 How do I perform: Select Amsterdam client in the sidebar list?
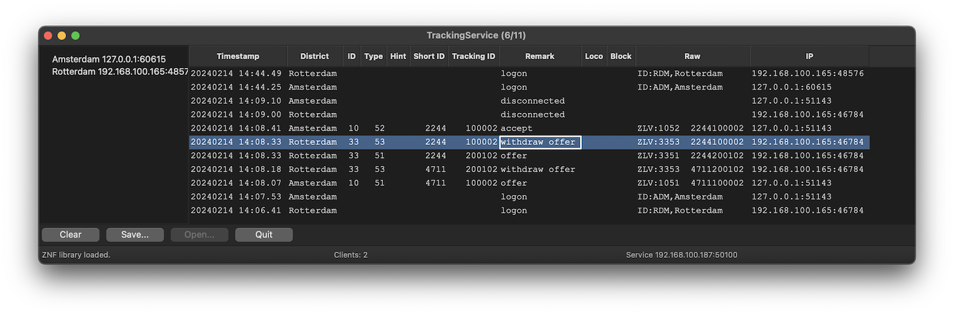coord(109,59)
